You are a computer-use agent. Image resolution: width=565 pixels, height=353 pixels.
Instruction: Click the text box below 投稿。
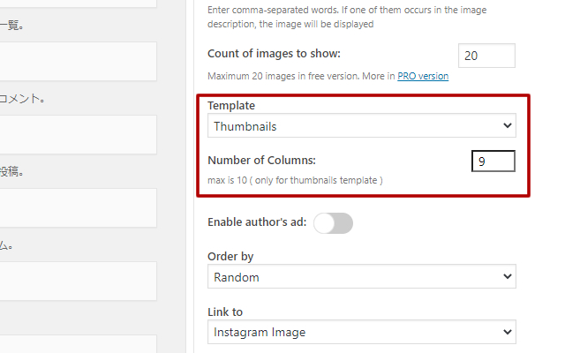[x=78, y=207]
